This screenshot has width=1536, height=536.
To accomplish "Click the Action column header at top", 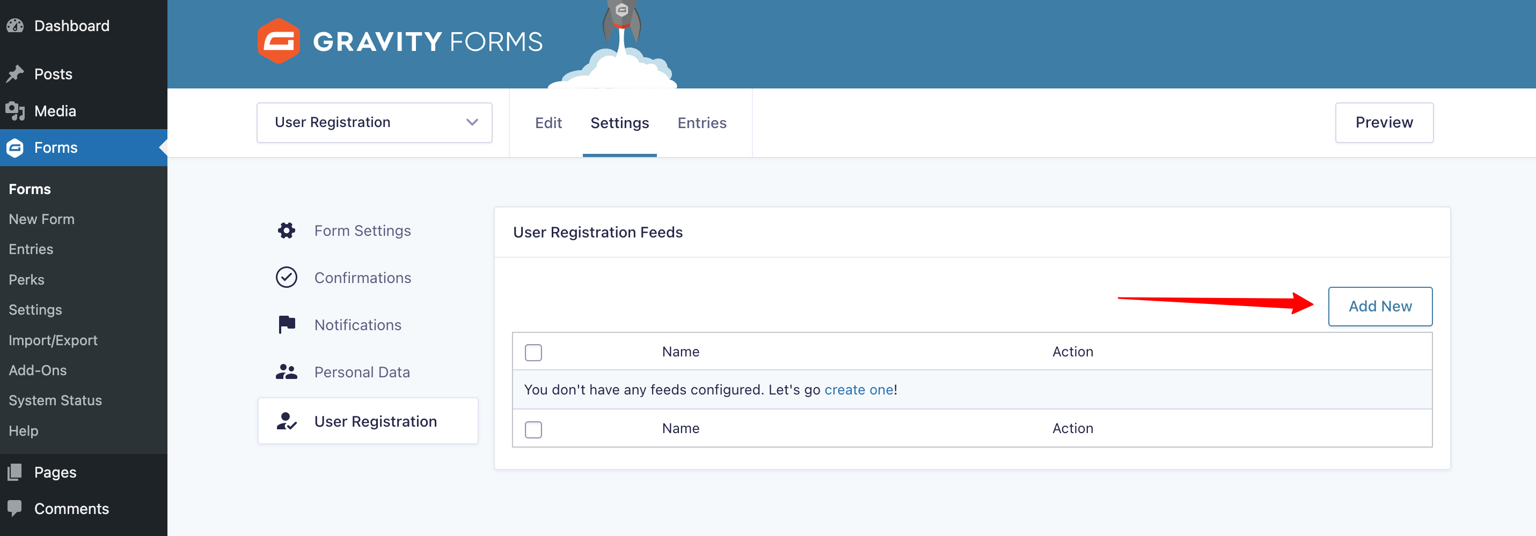I will click(1073, 352).
